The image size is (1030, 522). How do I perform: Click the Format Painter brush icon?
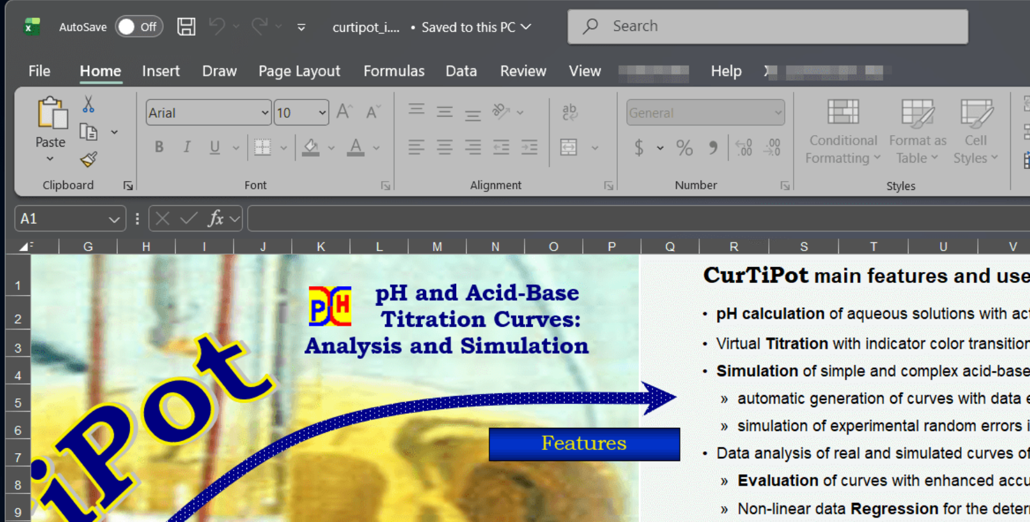(x=89, y=159)
